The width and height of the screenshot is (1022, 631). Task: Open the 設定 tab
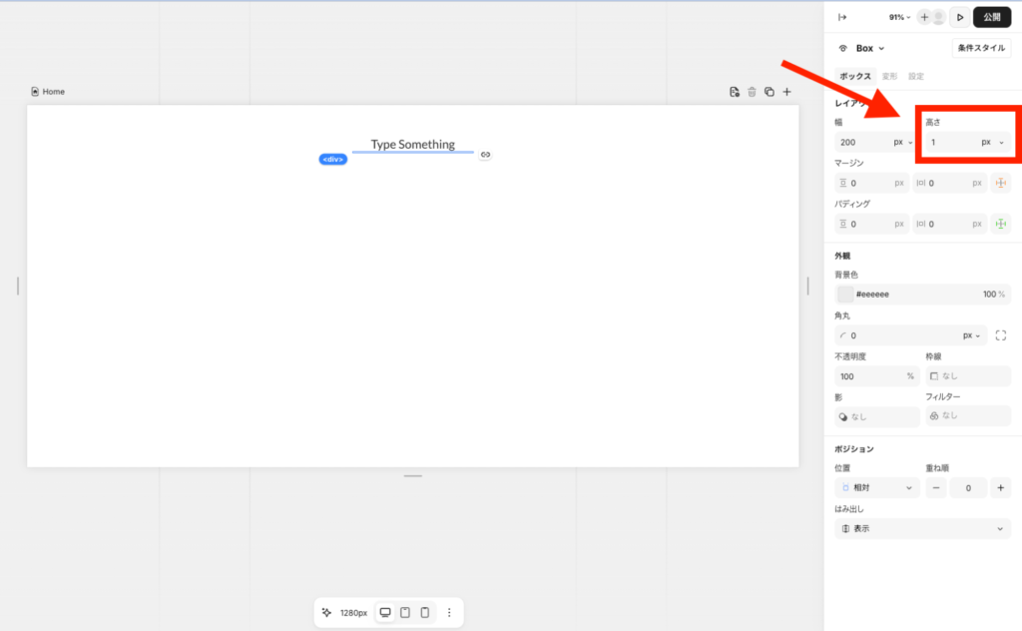[915, 76]
